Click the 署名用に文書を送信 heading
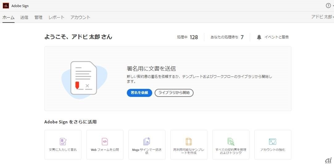 point(151,68)
